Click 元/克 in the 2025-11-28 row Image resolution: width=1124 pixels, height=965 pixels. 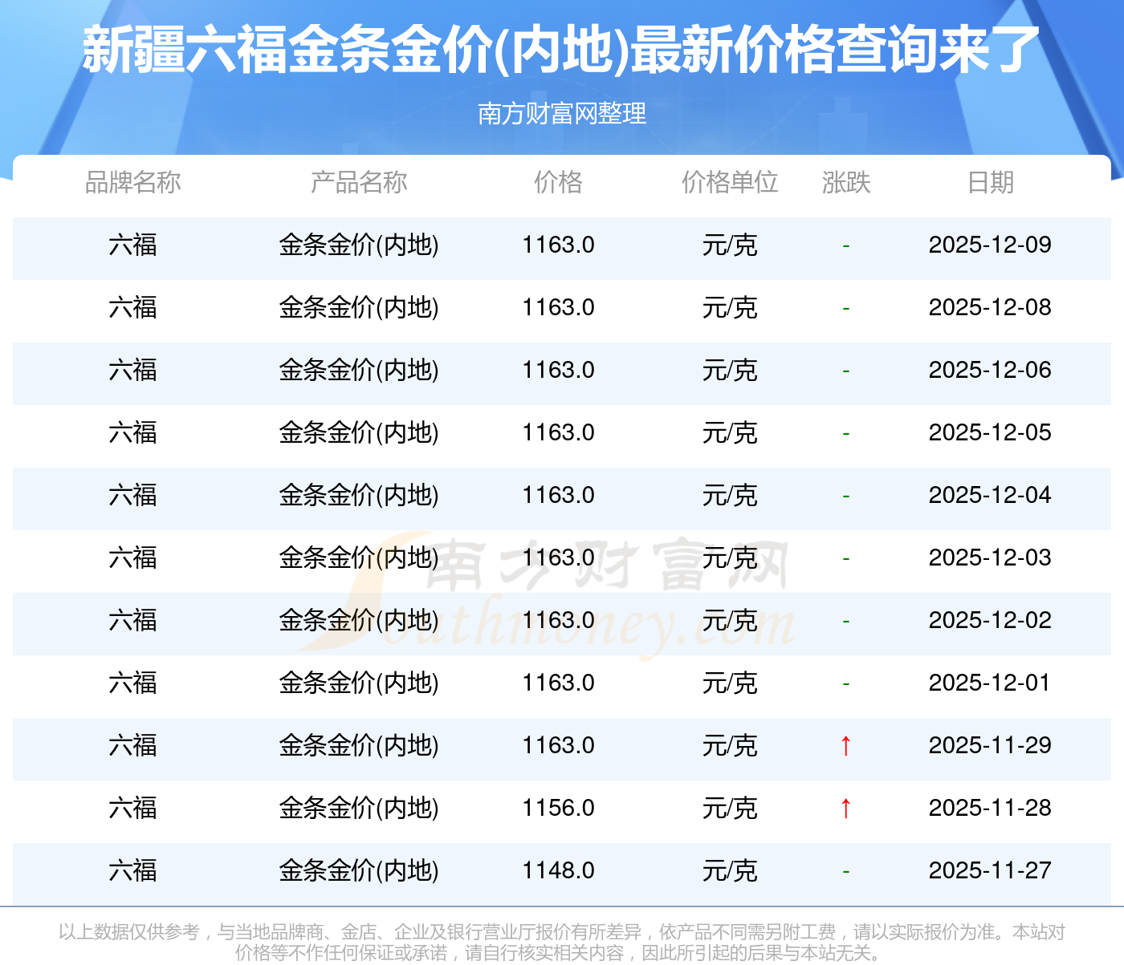730,808
